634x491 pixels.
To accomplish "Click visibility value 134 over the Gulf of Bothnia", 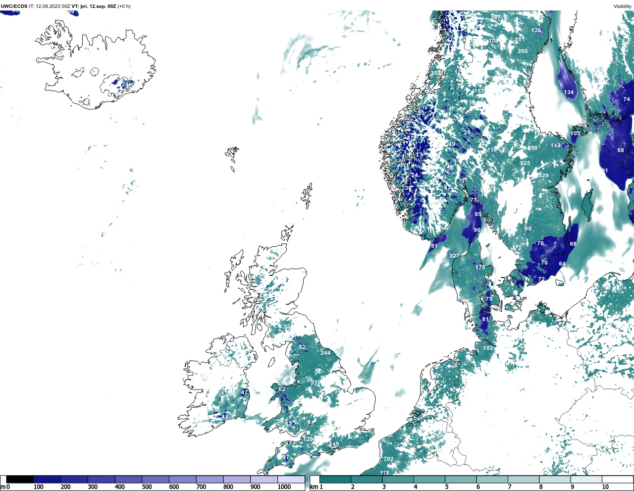I will coord(569,92).
